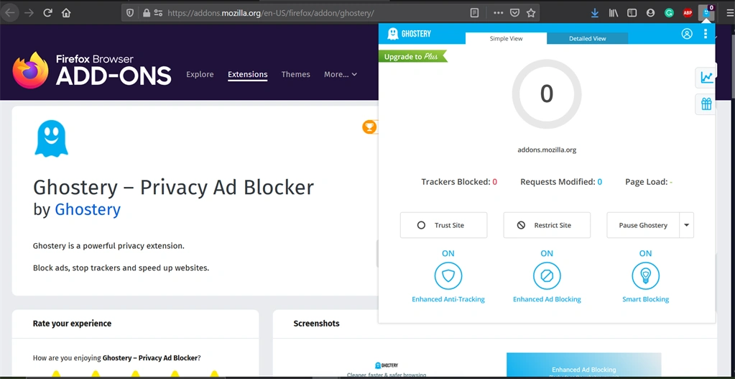The height and width of the screenshot is (379, 735).
Task: Click the Page Load stat text
Action: pyautogui.click(x=649, y=182)
